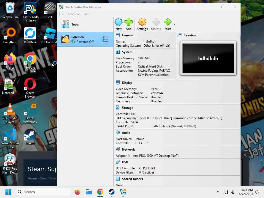
Task: Click the Network section adapter icon
Action: [x=118, y=149]
